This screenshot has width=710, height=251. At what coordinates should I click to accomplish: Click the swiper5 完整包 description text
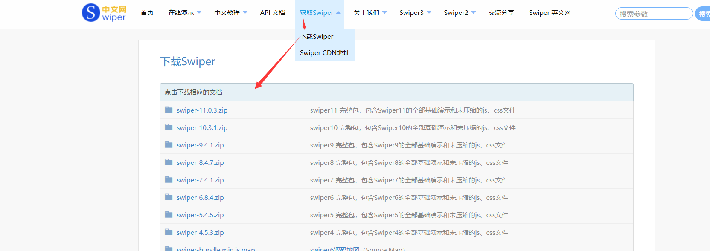coord(409,215)
